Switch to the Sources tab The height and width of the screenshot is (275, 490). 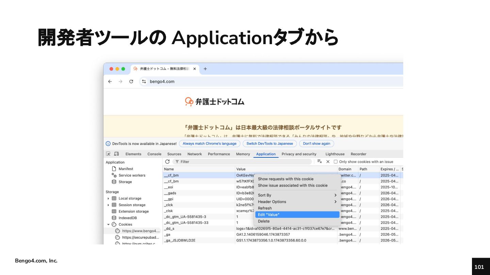coord(174,154)
